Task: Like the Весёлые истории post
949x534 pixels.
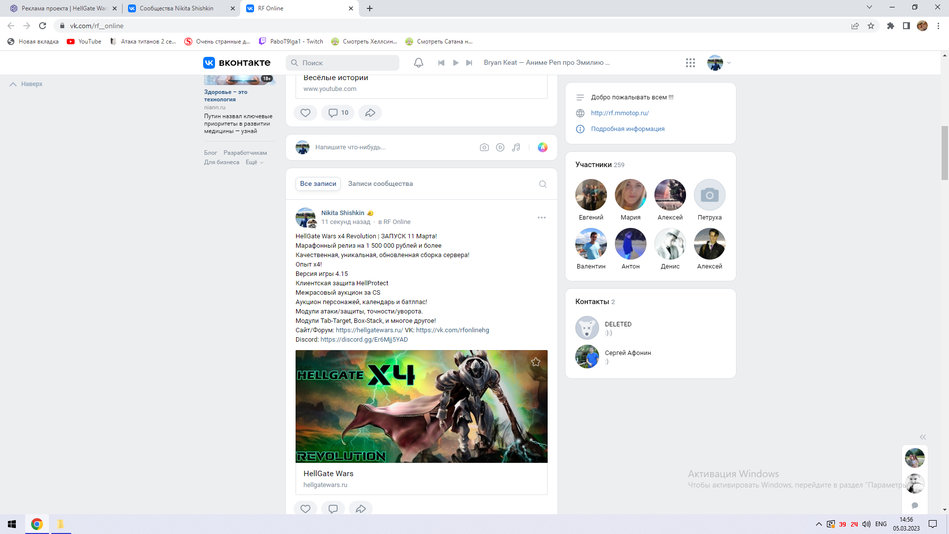Action: tap(305, 113)
